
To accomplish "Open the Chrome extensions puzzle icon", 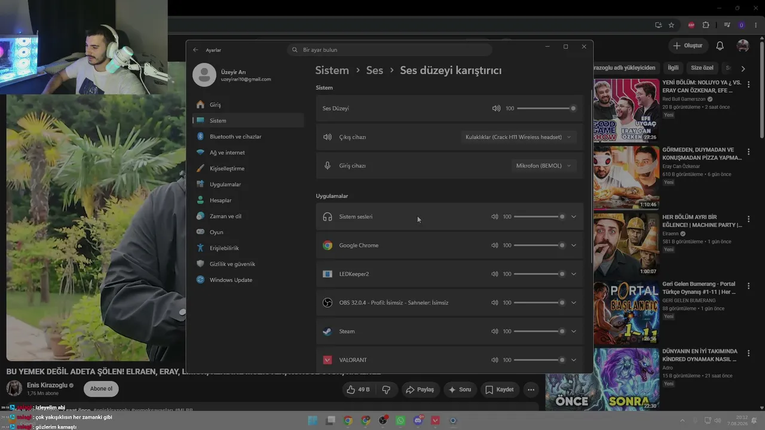I will pos(706,25).
